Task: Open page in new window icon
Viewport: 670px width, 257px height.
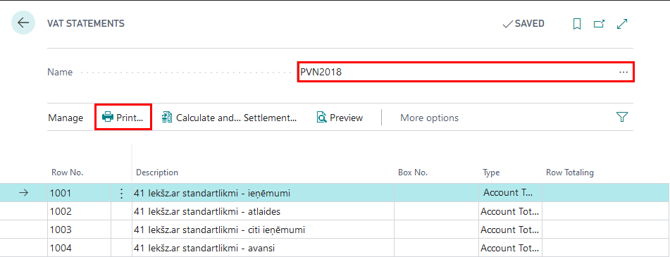Action: click(600, 24)
